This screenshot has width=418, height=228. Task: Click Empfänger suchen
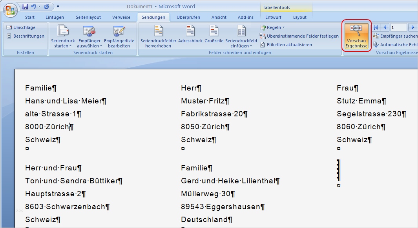coord(395,36)
